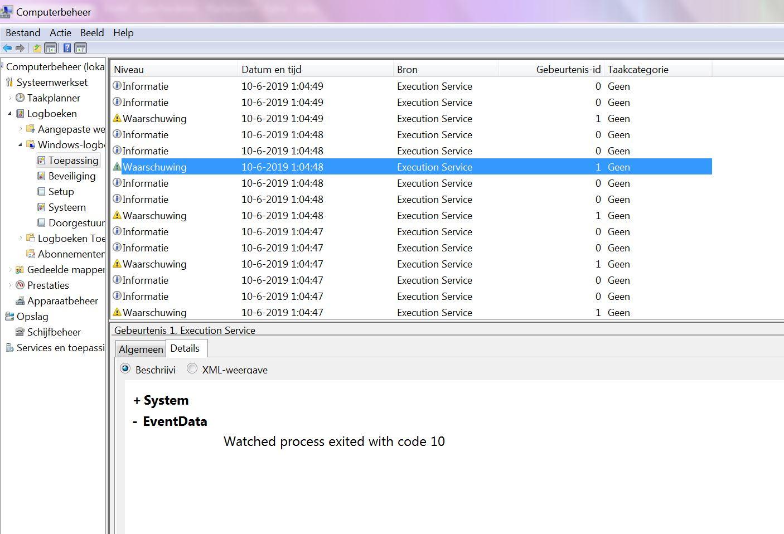Image resolution: width=784 pixels, height=534 pixels.
Task: Select the Windows-logboeken folder icon
Action: (x=31, y=145)
